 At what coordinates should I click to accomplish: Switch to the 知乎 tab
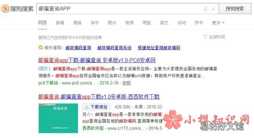95,23
